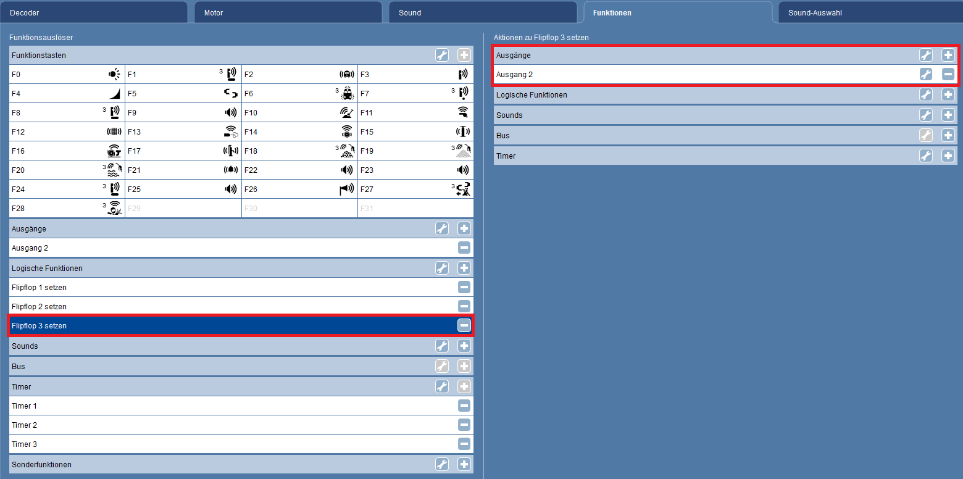Click wrench icon beside right Ausgang 2
963x479 pixels.
[926, 74]
